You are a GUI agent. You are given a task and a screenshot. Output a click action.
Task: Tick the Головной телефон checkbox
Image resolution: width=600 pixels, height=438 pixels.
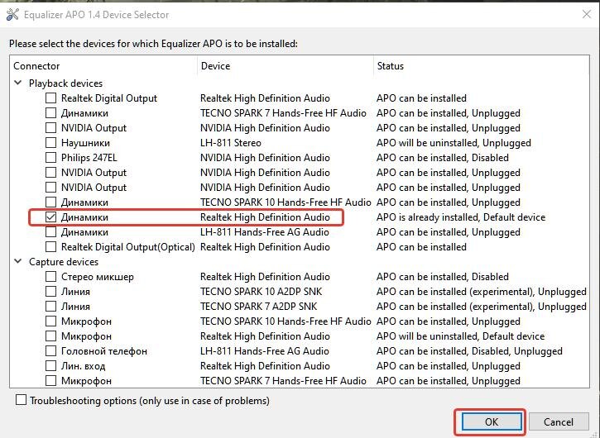click(50, 351)
